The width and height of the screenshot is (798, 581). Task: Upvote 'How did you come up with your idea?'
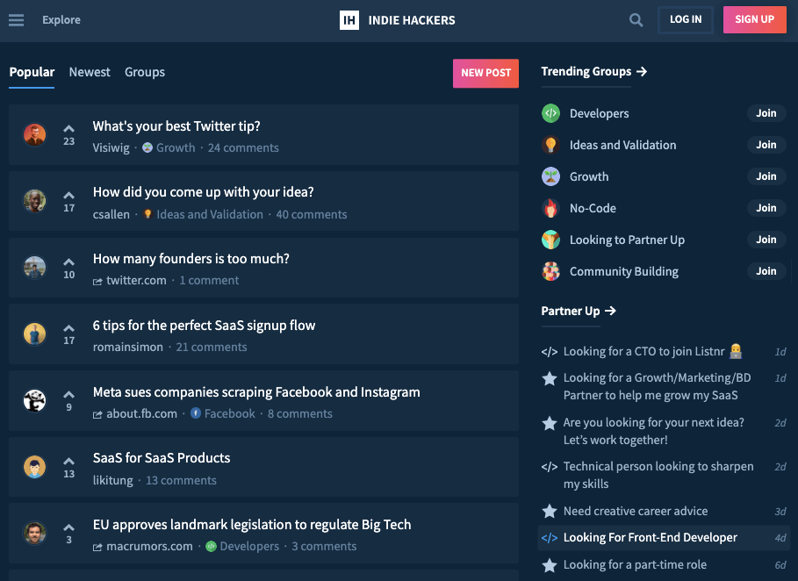[x=68, y=196]
